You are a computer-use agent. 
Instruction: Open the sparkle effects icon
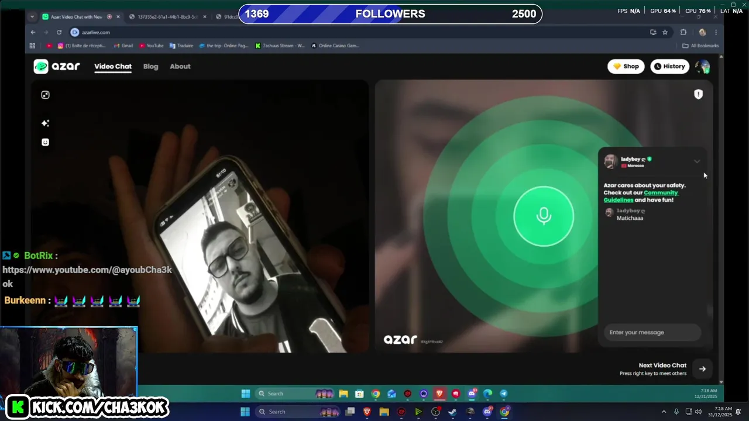pos(45,123)
